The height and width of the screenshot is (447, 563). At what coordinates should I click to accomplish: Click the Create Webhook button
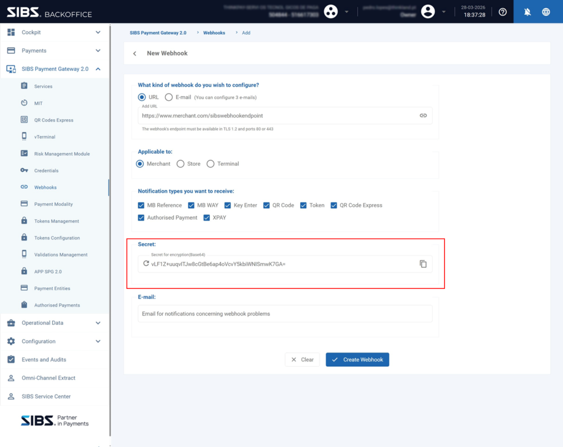tap(357, 360)
